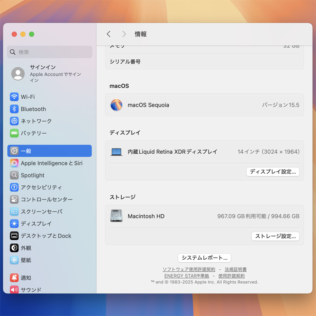Open コントロールセンター icon
The image size is (316, 316).
[x=14, y=199]
